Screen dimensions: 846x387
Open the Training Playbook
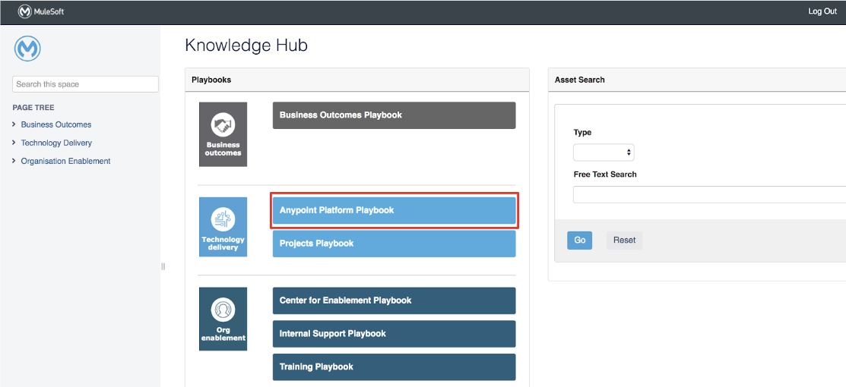[x=394, y=367]
